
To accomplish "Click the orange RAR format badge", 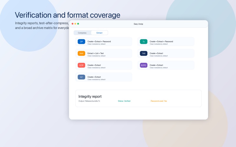I will [81, 54].
